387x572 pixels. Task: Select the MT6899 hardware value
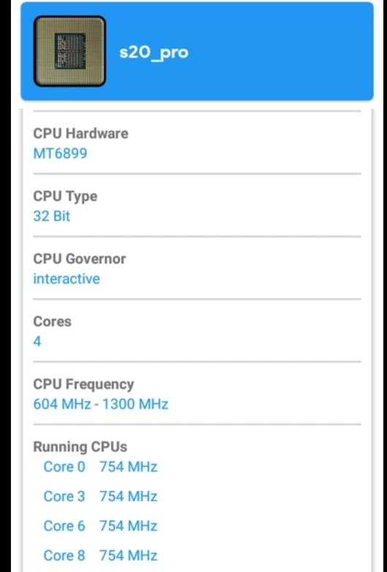coord(60,153)
